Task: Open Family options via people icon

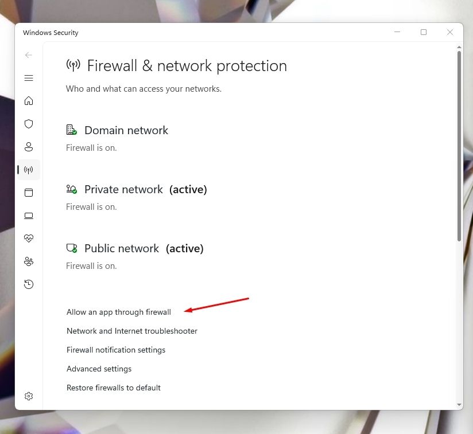Action: pyautogui.click(x=29, y=261)
